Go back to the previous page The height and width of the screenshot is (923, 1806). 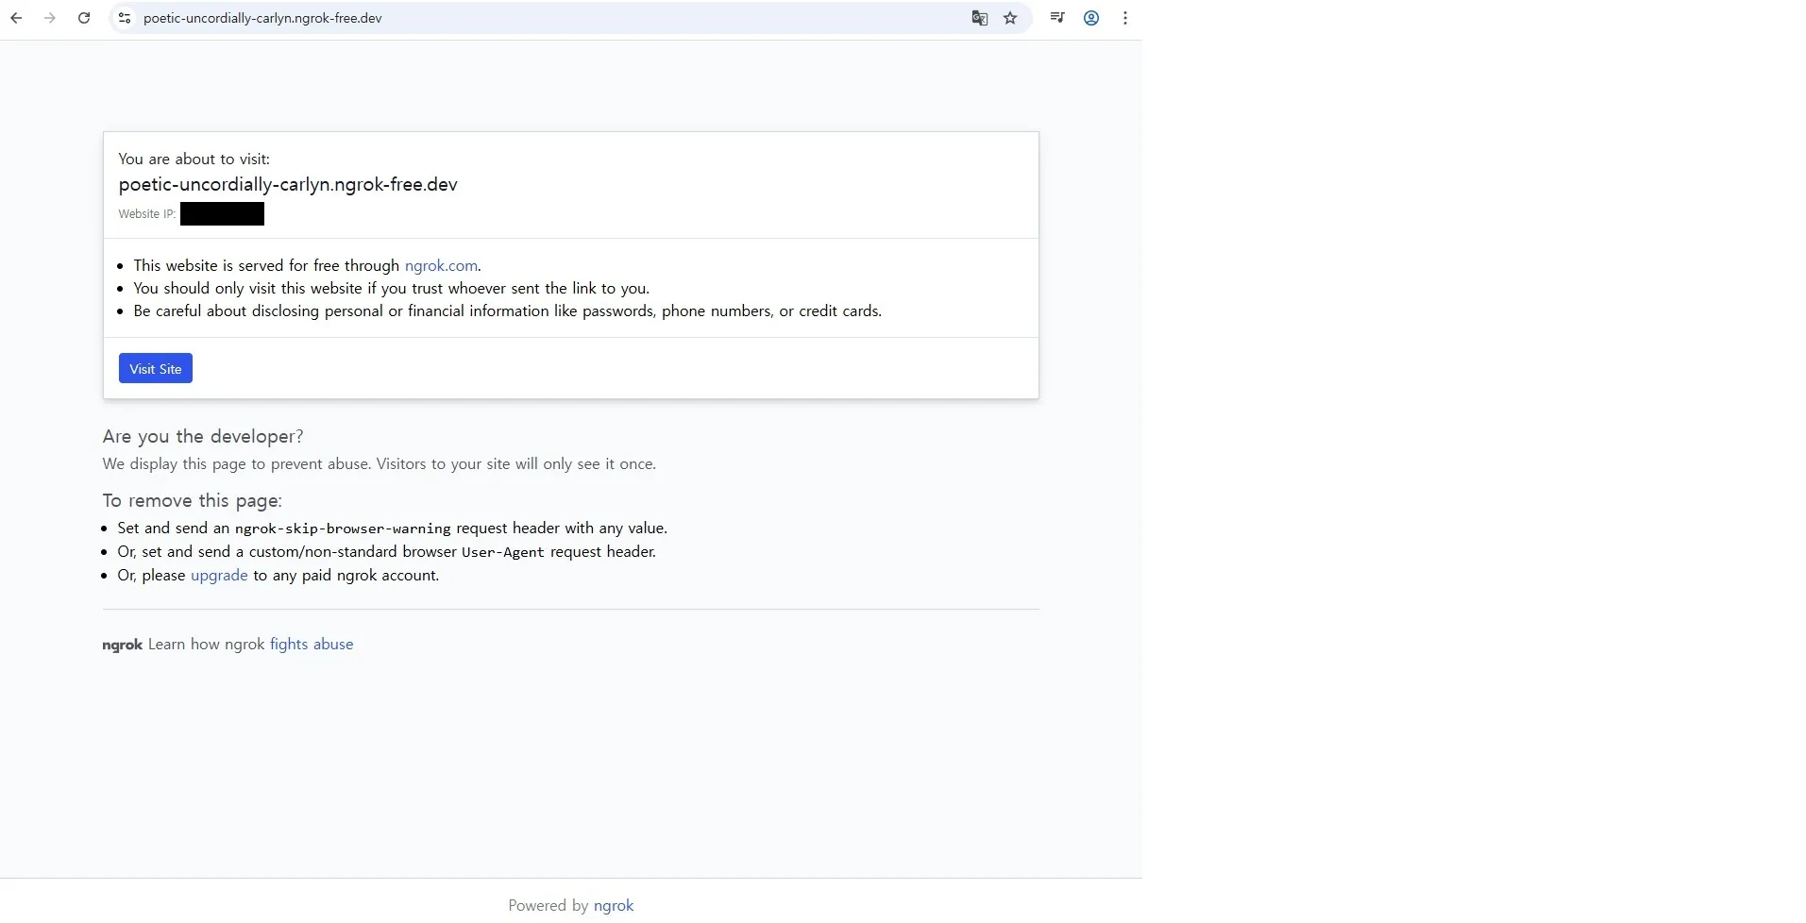pyautogui.click(x=16, y=18)
